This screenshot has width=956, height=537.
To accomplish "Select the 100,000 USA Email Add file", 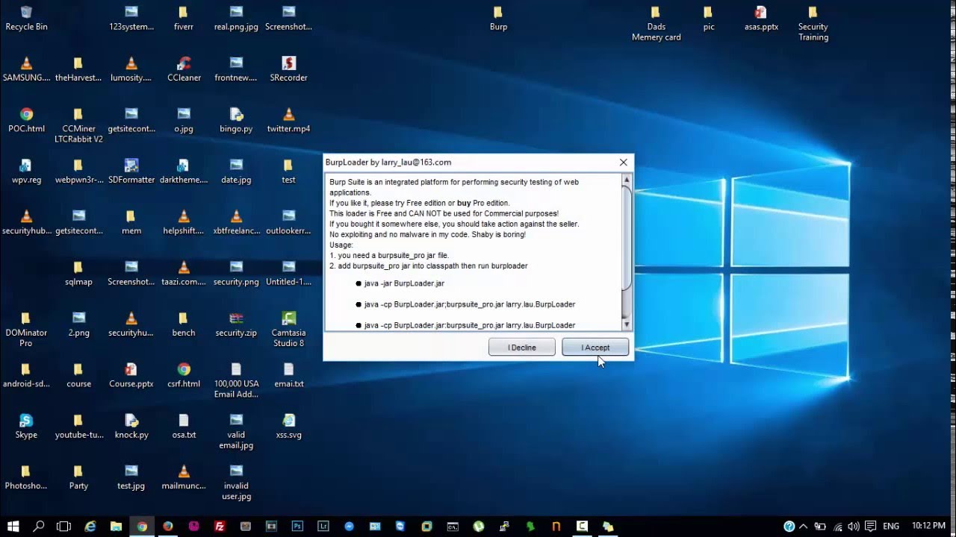I will (x=236, y=380).
